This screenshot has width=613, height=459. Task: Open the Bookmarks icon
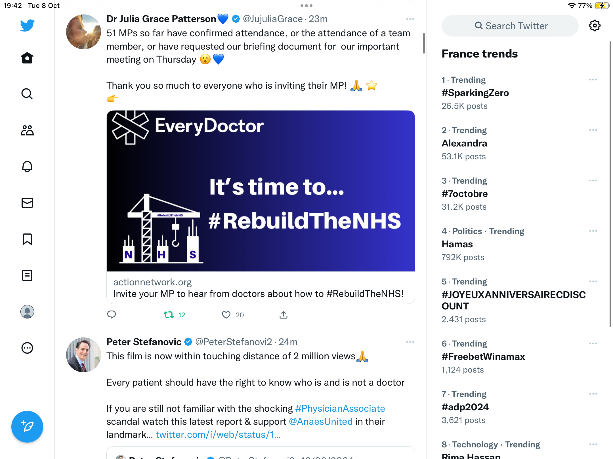pos(27,239)
